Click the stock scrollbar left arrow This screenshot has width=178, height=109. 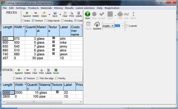coord(4,102)
